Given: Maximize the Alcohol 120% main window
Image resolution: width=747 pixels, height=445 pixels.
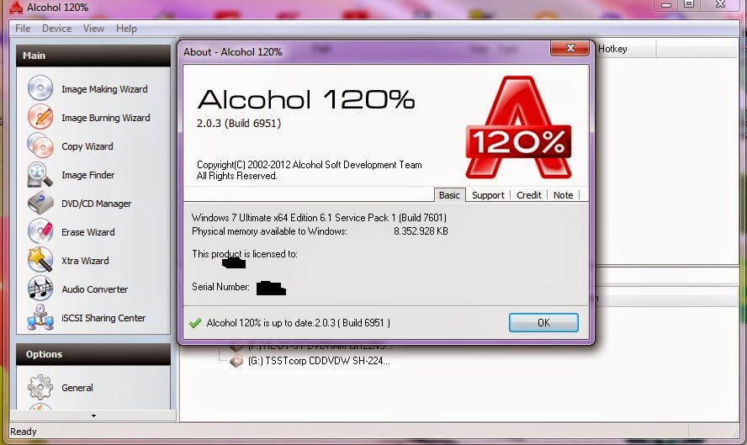Looking at the screenshot, I should pos(689,4).
